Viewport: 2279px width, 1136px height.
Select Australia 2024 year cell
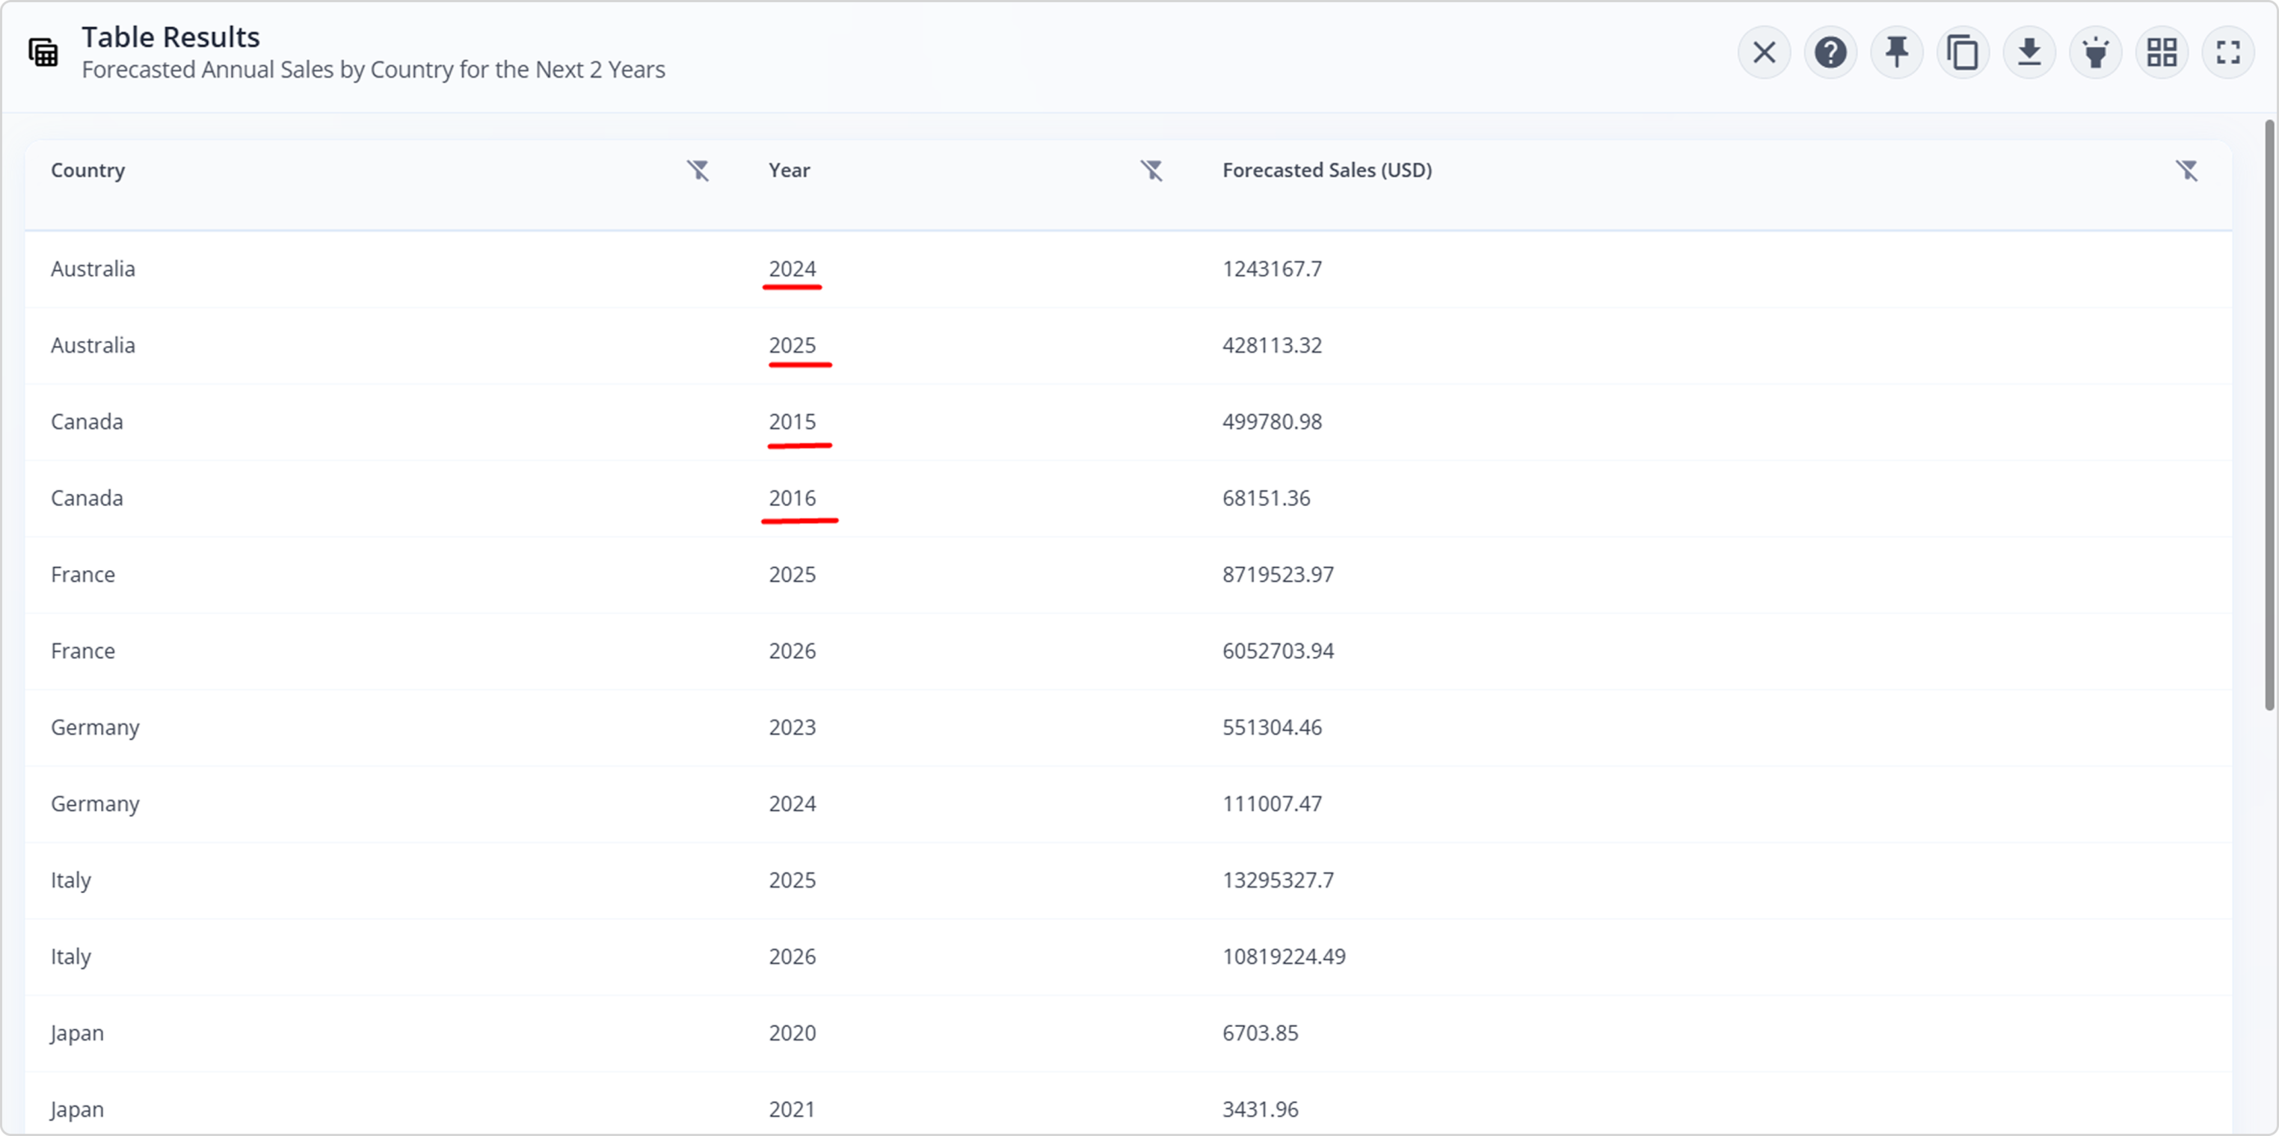pos(792,269)
